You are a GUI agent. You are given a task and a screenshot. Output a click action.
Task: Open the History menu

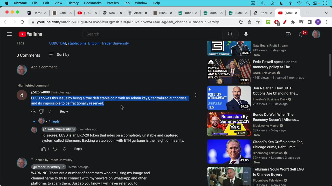(73, 3)
